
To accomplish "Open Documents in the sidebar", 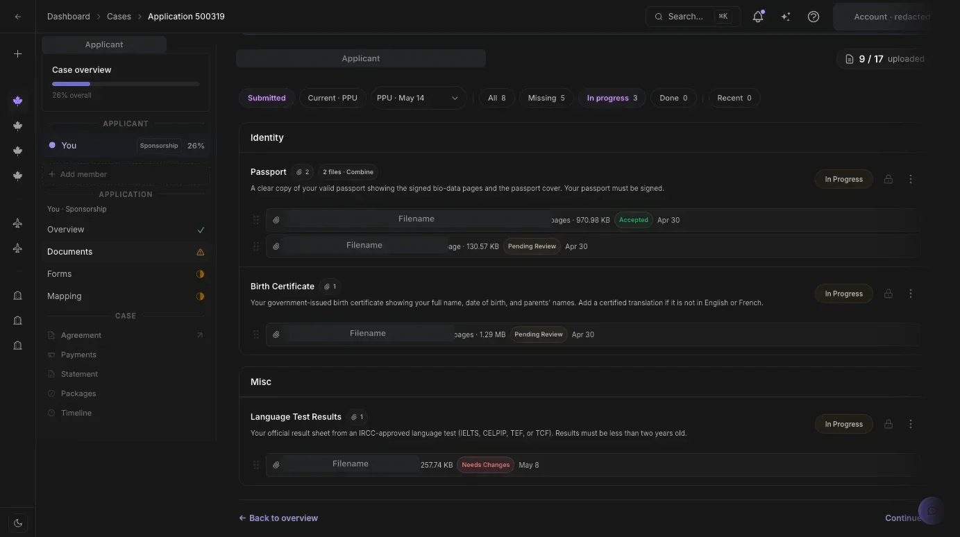I will 126,252.
